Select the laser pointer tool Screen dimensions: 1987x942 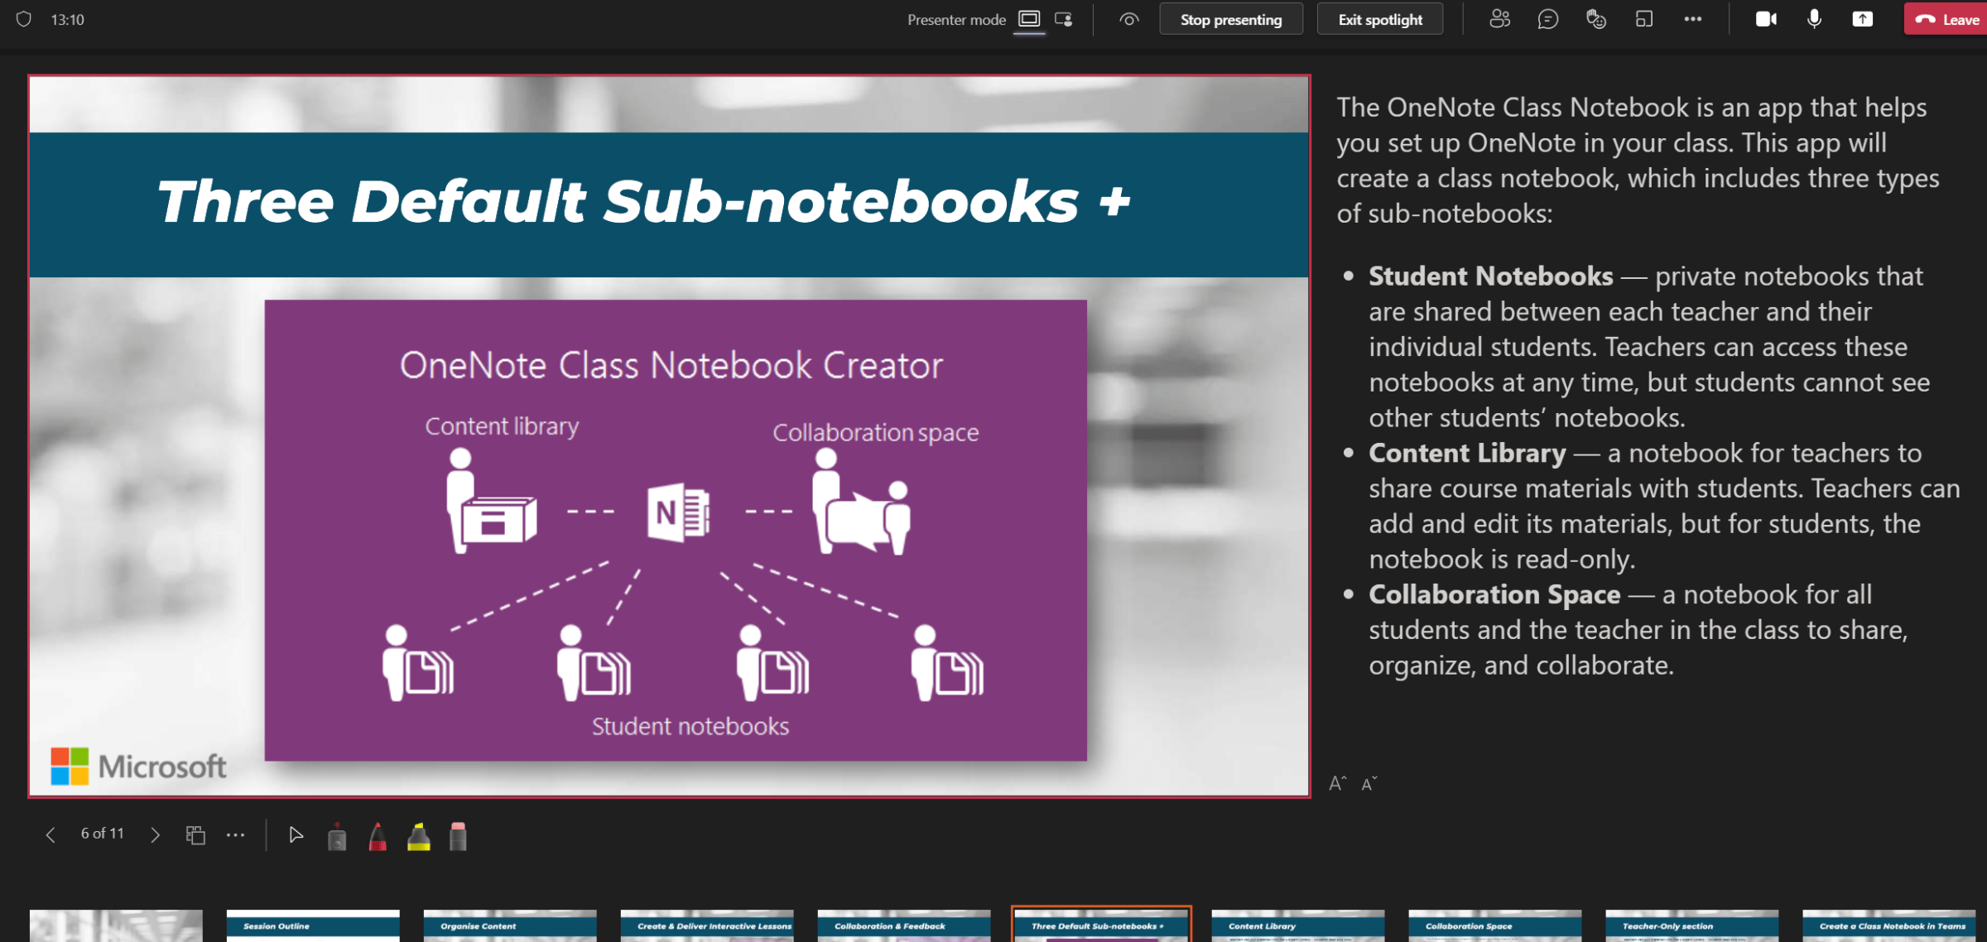click(337, 837)
